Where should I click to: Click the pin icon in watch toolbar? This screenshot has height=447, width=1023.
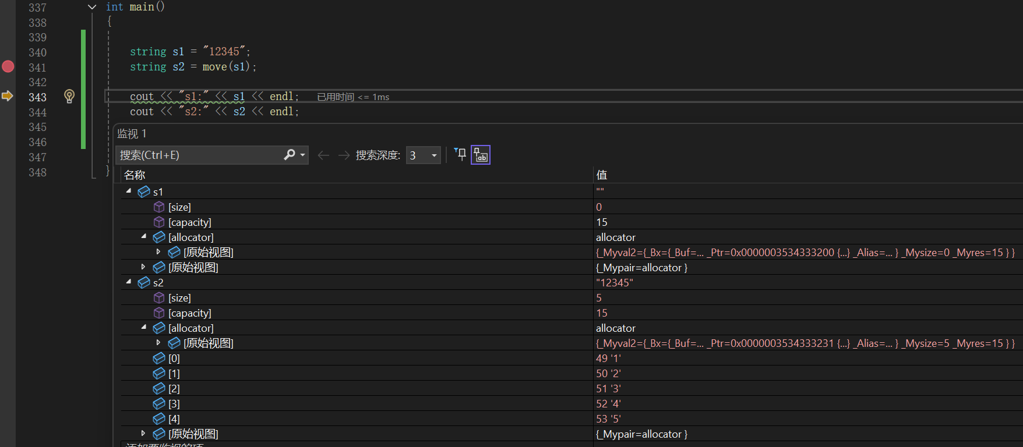point(460,154)
